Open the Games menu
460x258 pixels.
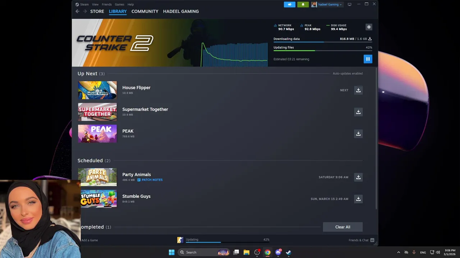click(119, 4)
